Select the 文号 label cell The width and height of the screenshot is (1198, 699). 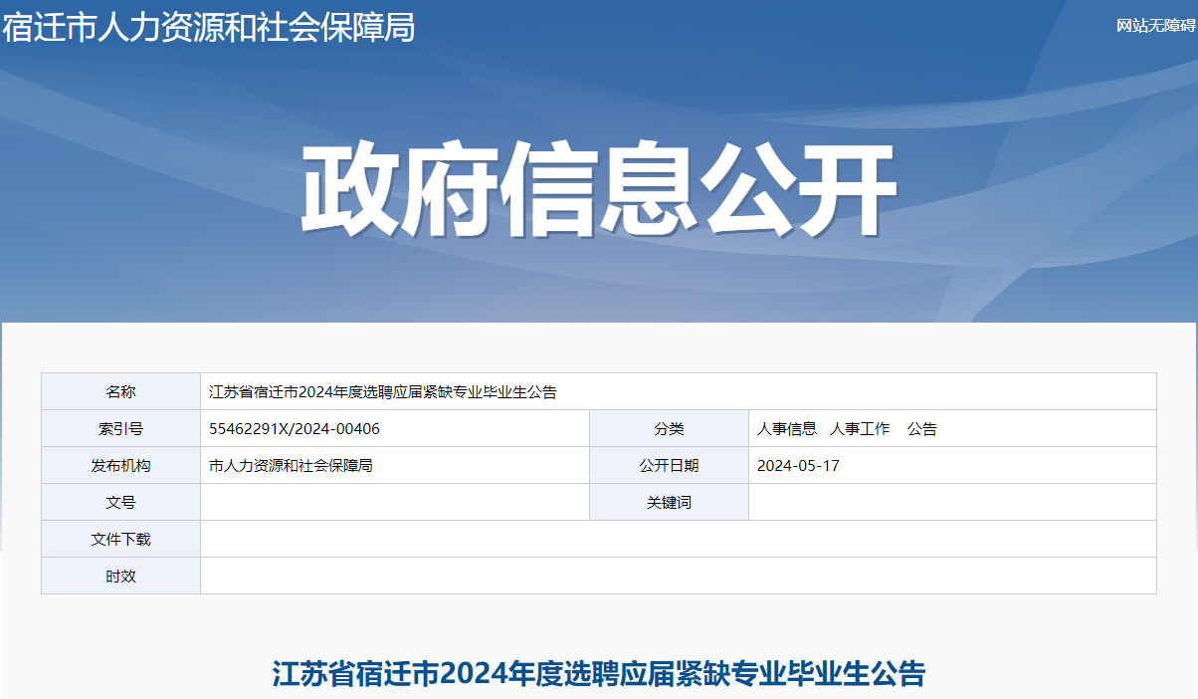point(120,502)
